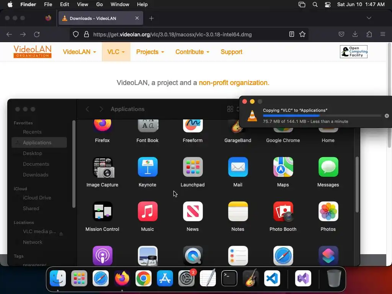Select the Shortcuts app icon
The width and height of the screenshot is (392, 294).
[328, 255]
